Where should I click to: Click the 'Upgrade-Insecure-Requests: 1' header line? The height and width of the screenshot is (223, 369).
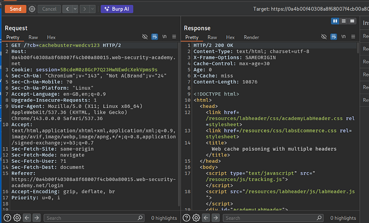pos(54,100)
